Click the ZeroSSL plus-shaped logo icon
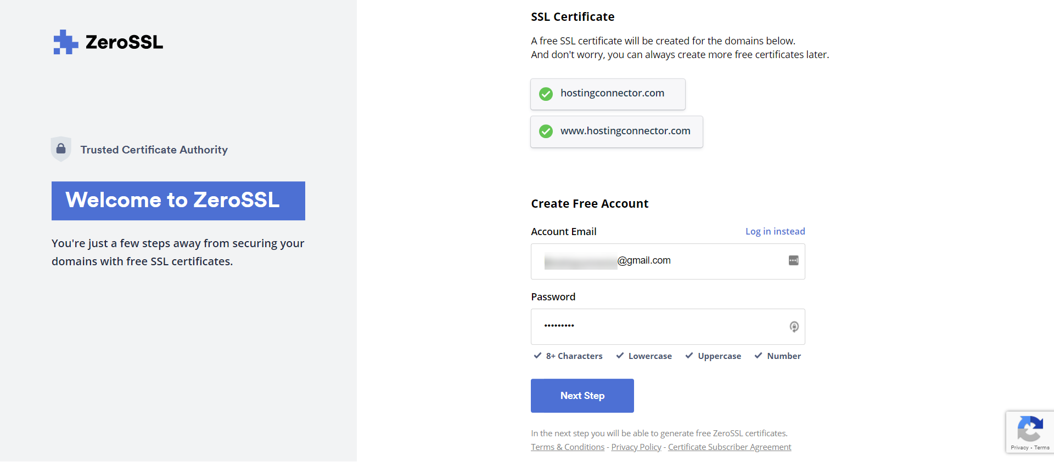This screenshot has width=1054, height=462. (65, 42)
